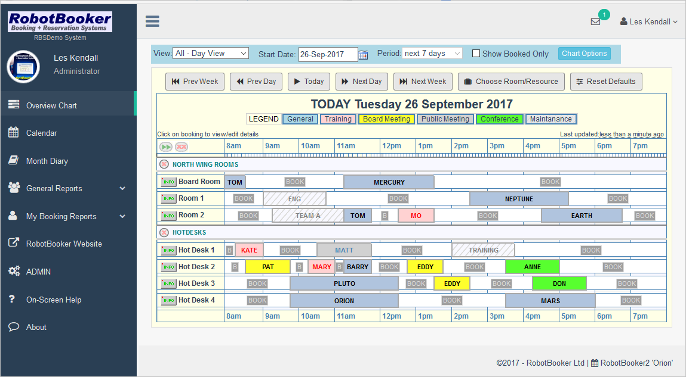Open the hatched ENG booking in Room 1
This screenshot has width=686, height=377.
(294, 198)
